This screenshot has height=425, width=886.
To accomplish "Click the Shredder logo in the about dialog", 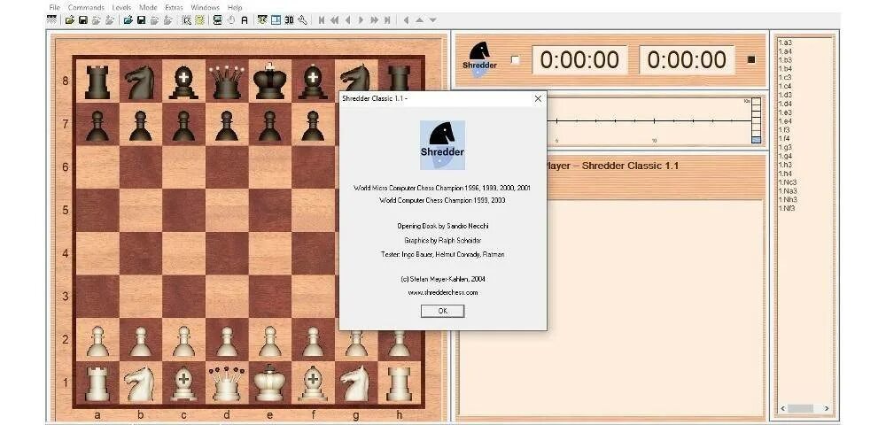I will click(442, 145).
